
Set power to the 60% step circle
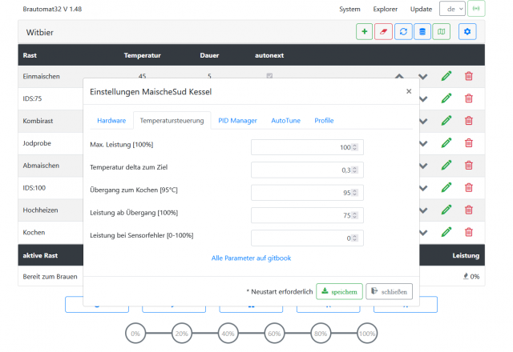tap(274, 334)
